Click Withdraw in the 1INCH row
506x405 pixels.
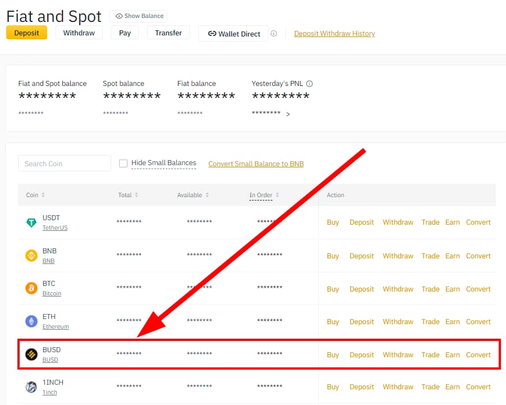(x=398, y=386)
